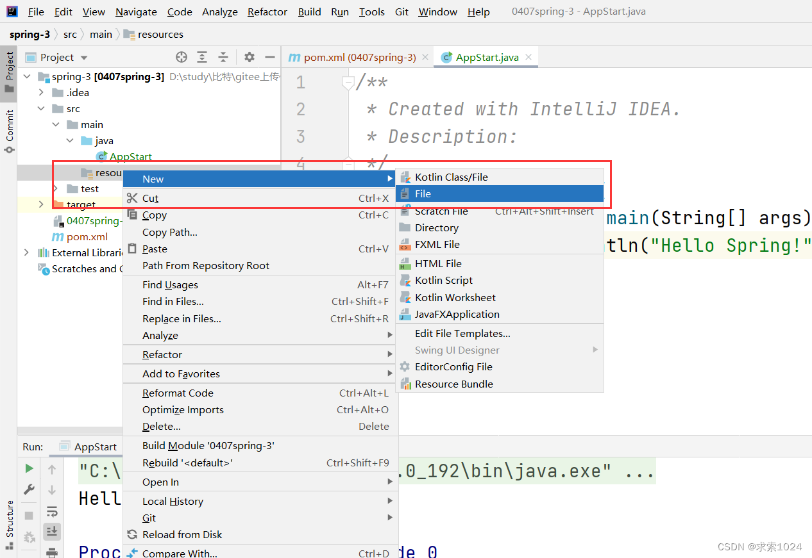
Task: Collapse the java folder node
Action: (70, 140)
